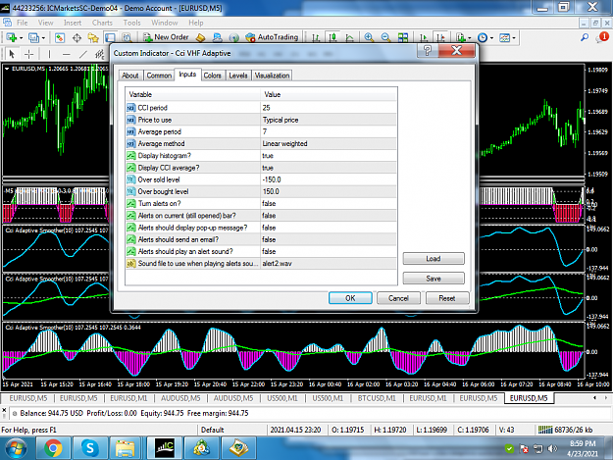
Task: Toggle the Navigator star-folder icon
Action: coord(93,37)
